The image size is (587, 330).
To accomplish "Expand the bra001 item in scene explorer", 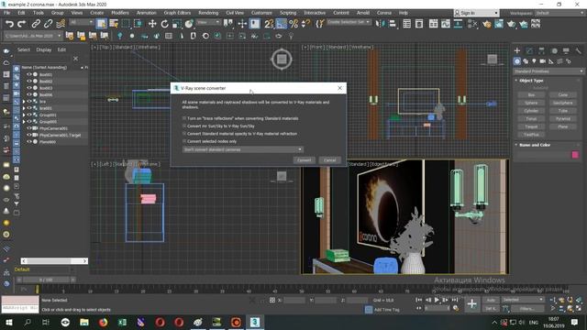I will click(24, 108).
